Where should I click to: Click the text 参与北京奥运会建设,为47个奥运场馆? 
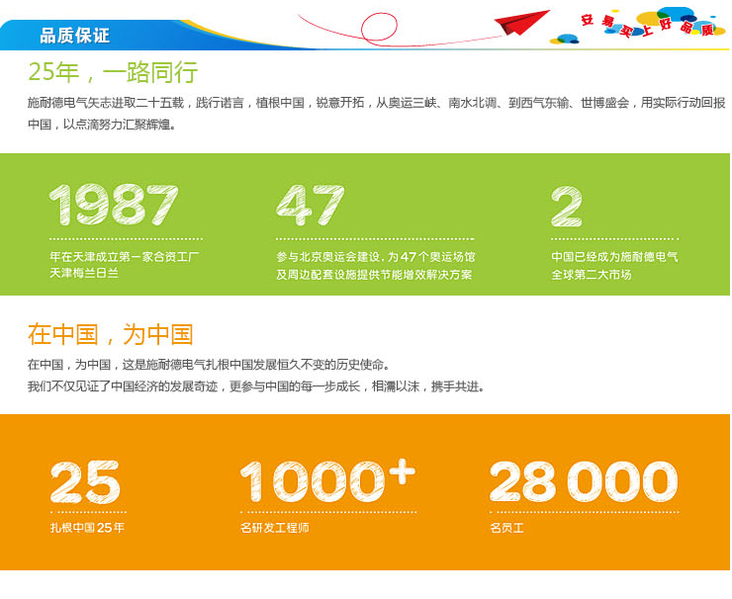pos(375,257)
